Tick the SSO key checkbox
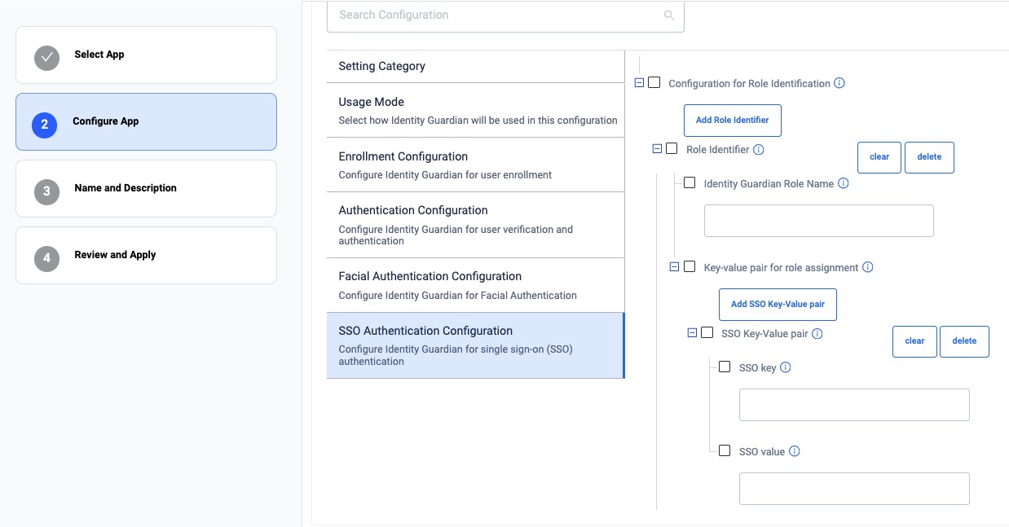Viewport: 1009px width, 527px height. 725,367
